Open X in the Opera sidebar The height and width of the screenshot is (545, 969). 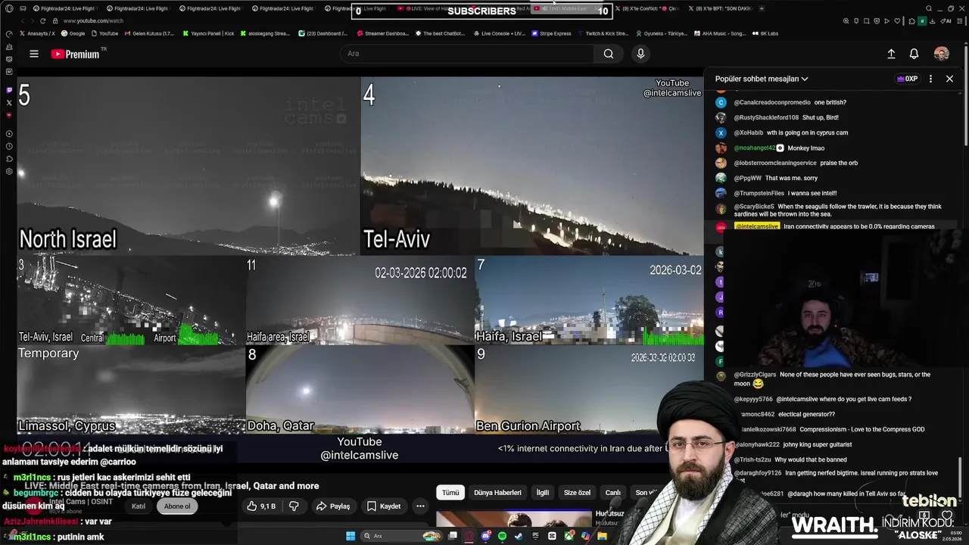click(9, 102)
